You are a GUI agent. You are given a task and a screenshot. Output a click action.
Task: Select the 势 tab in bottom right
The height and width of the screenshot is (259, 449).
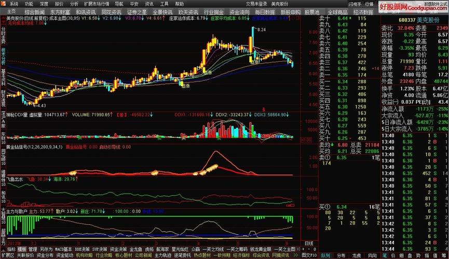[418, 255]
